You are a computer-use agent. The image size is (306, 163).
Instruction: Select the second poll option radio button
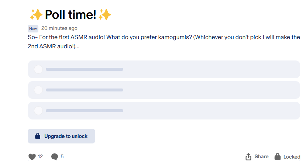click(38, 90)
